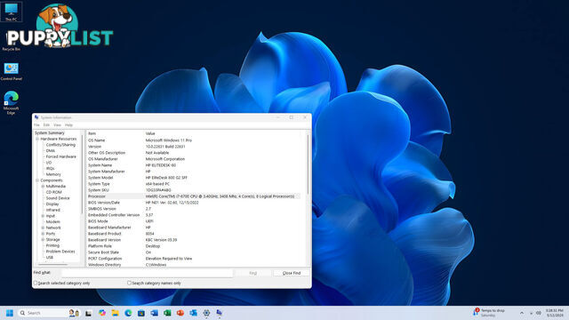The image size is (569, 320).
Task: Open Microsoft Store from the taskbar
Action: [x=141, y=313]
